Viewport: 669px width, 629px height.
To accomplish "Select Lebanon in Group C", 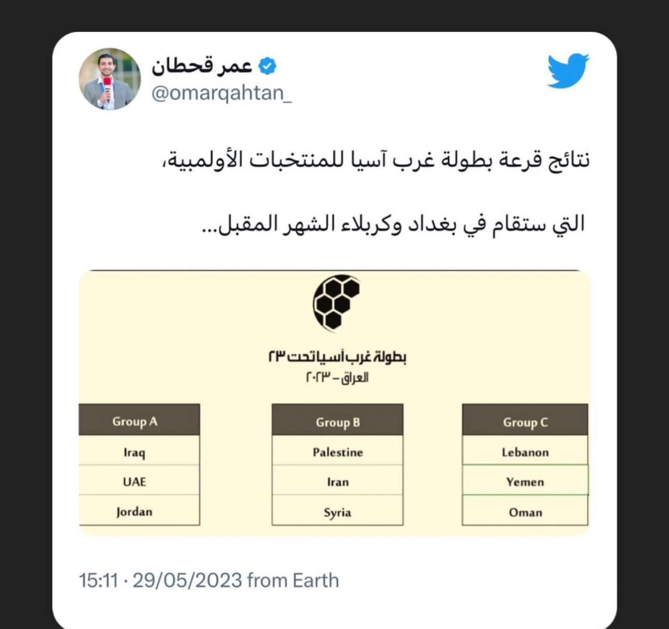I will click(525, 451).
